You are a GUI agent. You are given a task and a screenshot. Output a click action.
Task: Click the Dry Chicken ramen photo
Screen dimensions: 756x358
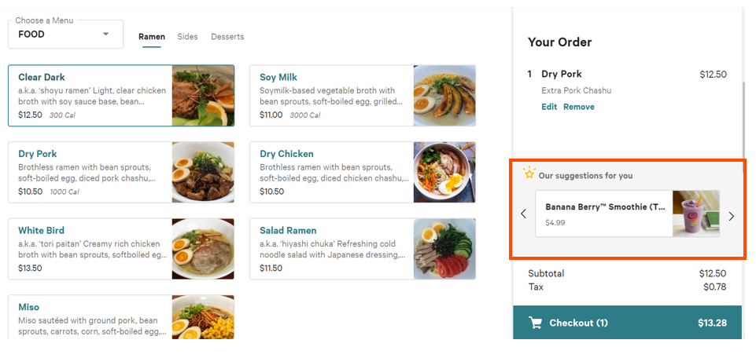tap(444, 172)
